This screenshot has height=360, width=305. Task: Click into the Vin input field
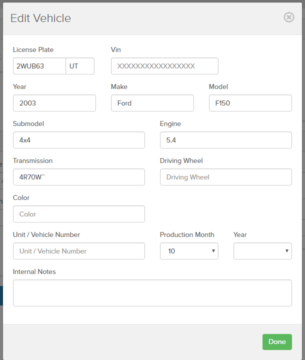(164, 66)
